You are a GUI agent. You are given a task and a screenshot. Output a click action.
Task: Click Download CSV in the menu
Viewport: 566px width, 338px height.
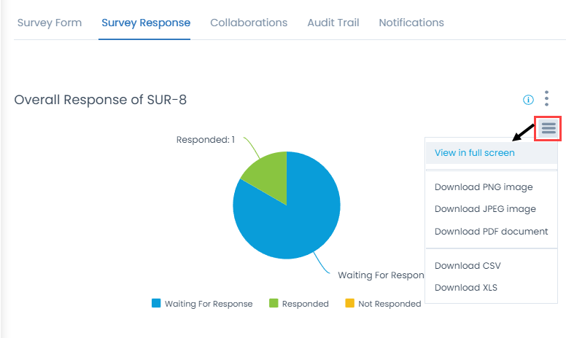(x=468, y=266)
